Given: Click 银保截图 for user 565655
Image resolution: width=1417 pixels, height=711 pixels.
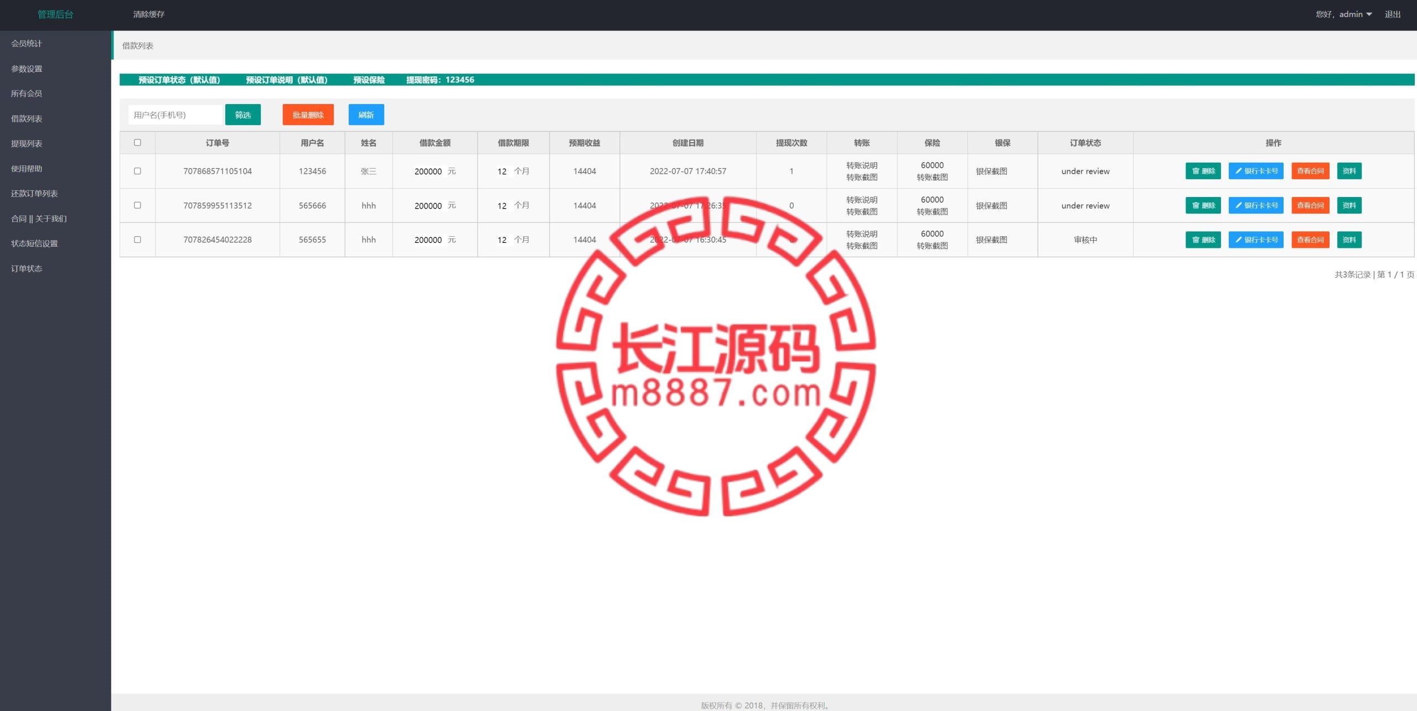Looking at the screenshot, I should 991,240.
